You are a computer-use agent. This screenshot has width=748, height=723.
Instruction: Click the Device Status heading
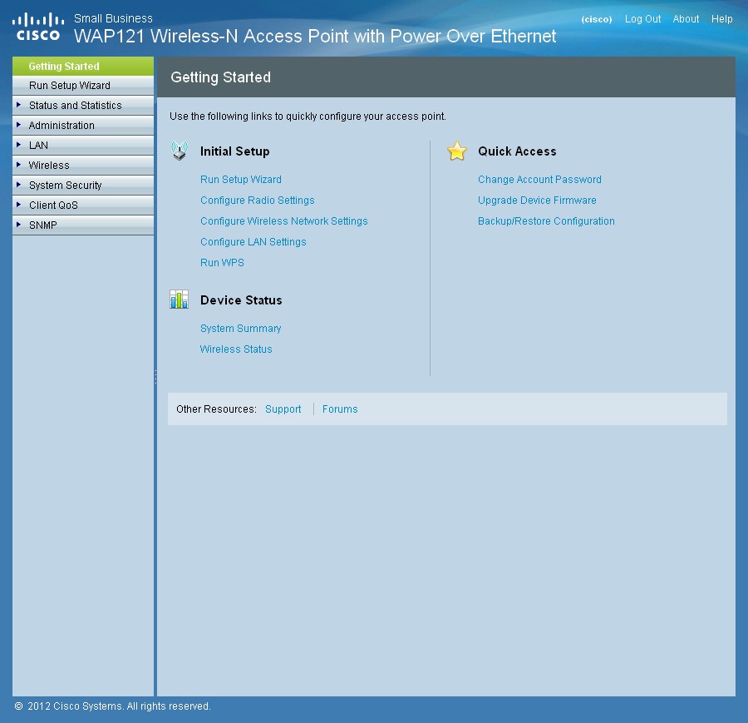(x=241, y=300)
